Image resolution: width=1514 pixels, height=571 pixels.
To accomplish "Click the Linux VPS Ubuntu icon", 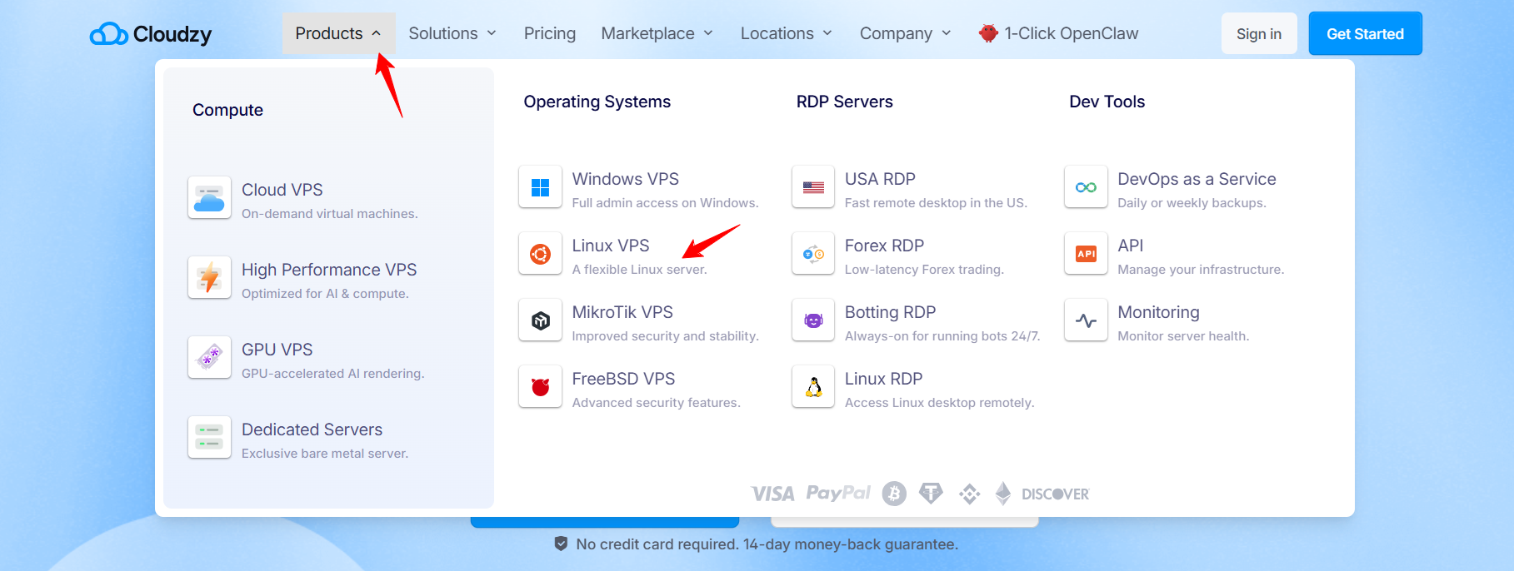I will point(540,254).
